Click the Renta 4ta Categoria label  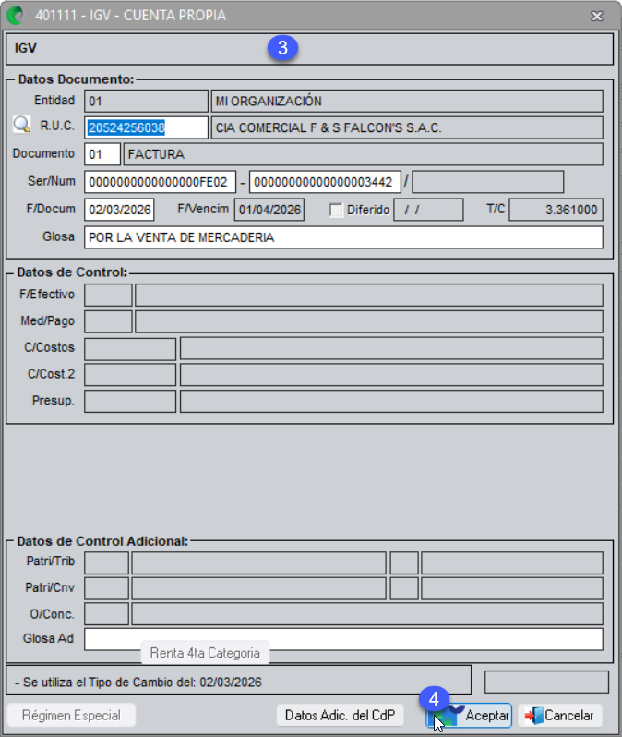pyautogui.click(x=205, y=653)
